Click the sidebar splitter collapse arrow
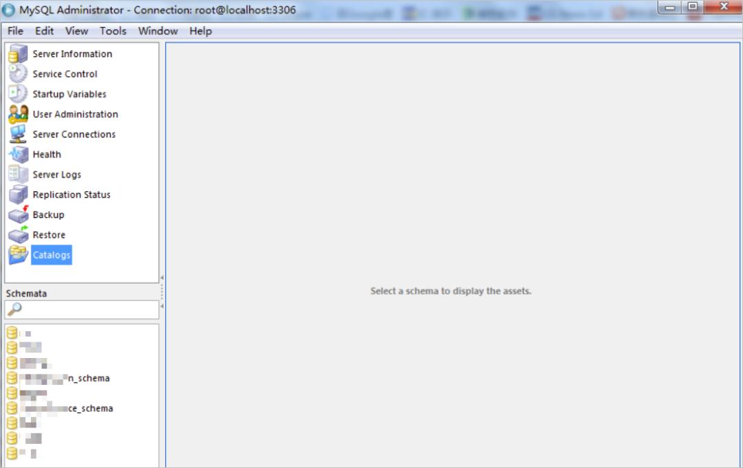743x468 pixels. pyautogui.click(x=162, y=278)
